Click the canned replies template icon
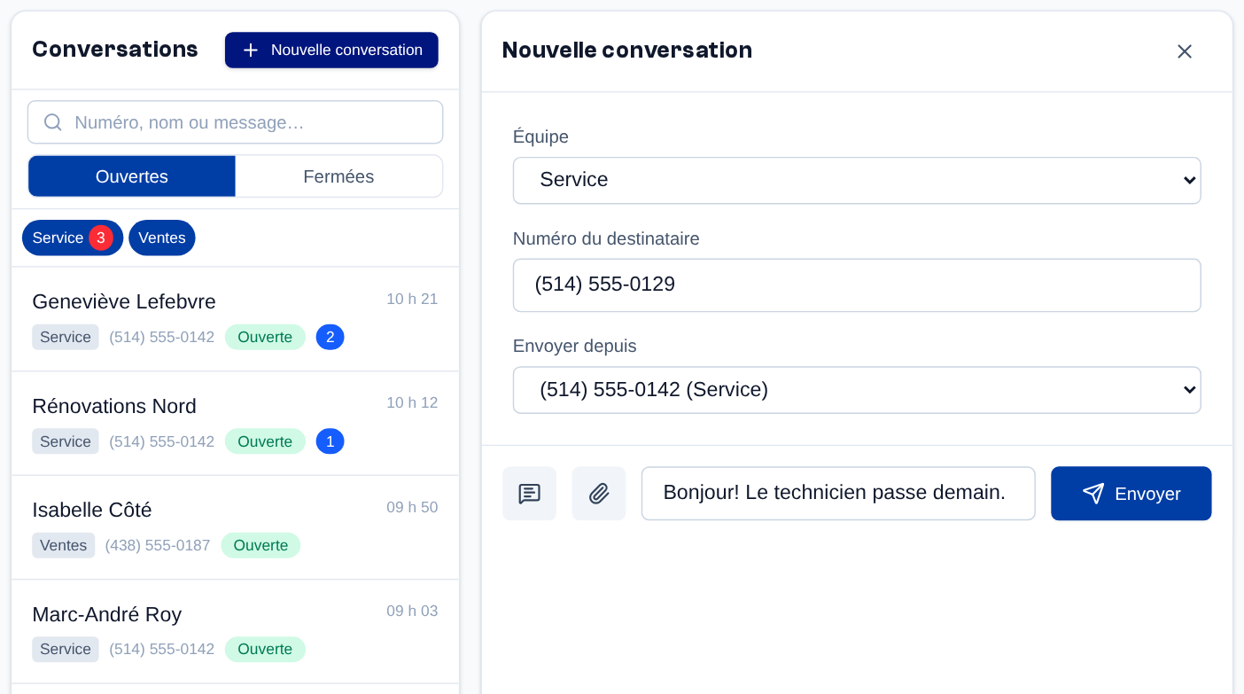The image size is (1244, 694). point(529,494)
